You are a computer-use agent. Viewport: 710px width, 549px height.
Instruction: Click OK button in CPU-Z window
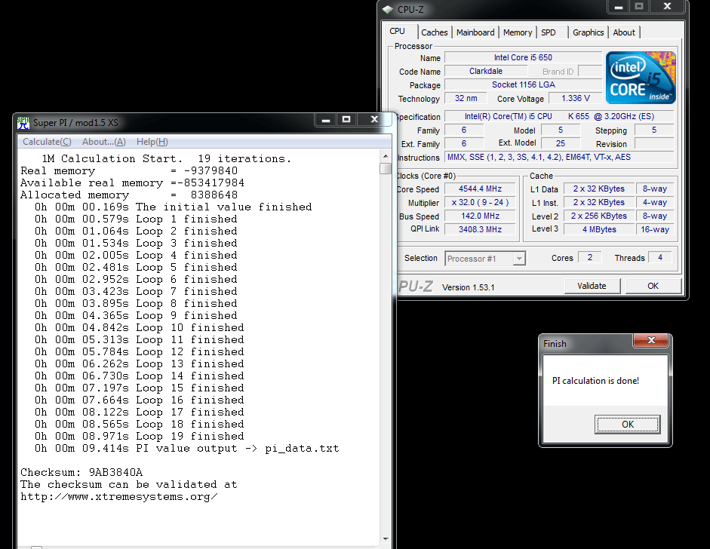[653, 286]
